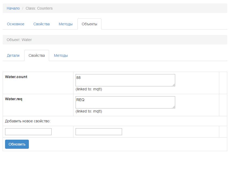Select the object's Свойства sub-tab
This screenshot has height=177, width=231.
37,55
